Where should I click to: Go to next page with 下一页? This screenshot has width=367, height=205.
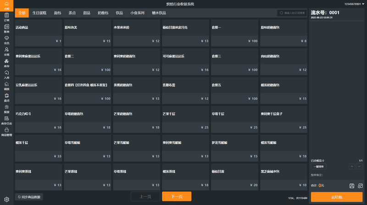click(x=177, y=196)
